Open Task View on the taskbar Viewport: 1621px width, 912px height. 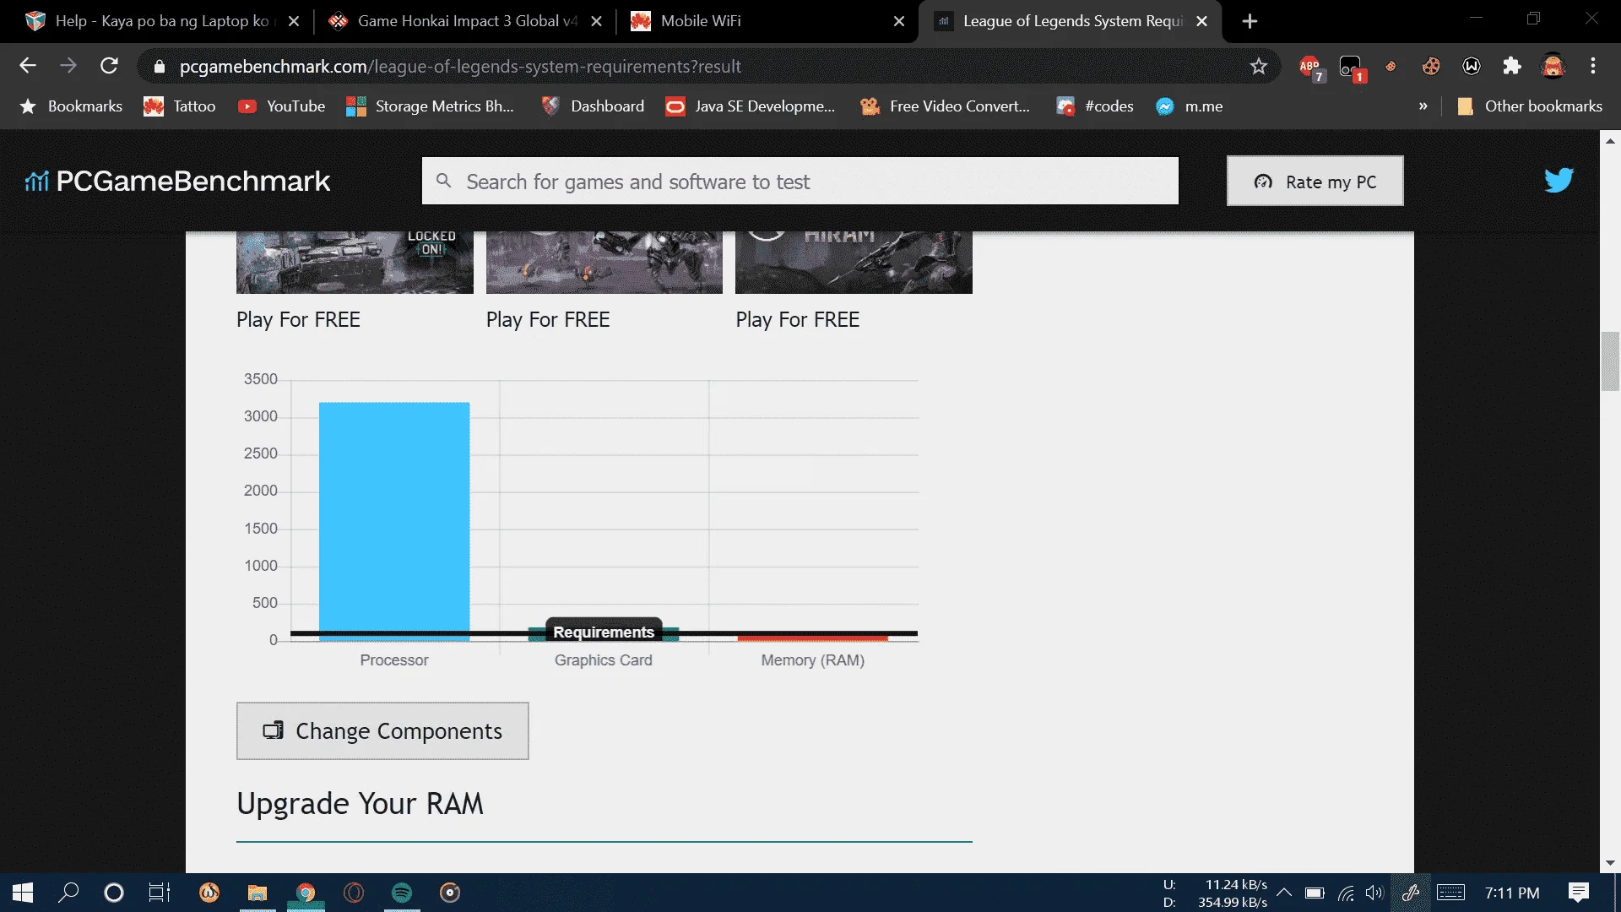(x=160, y=893)
